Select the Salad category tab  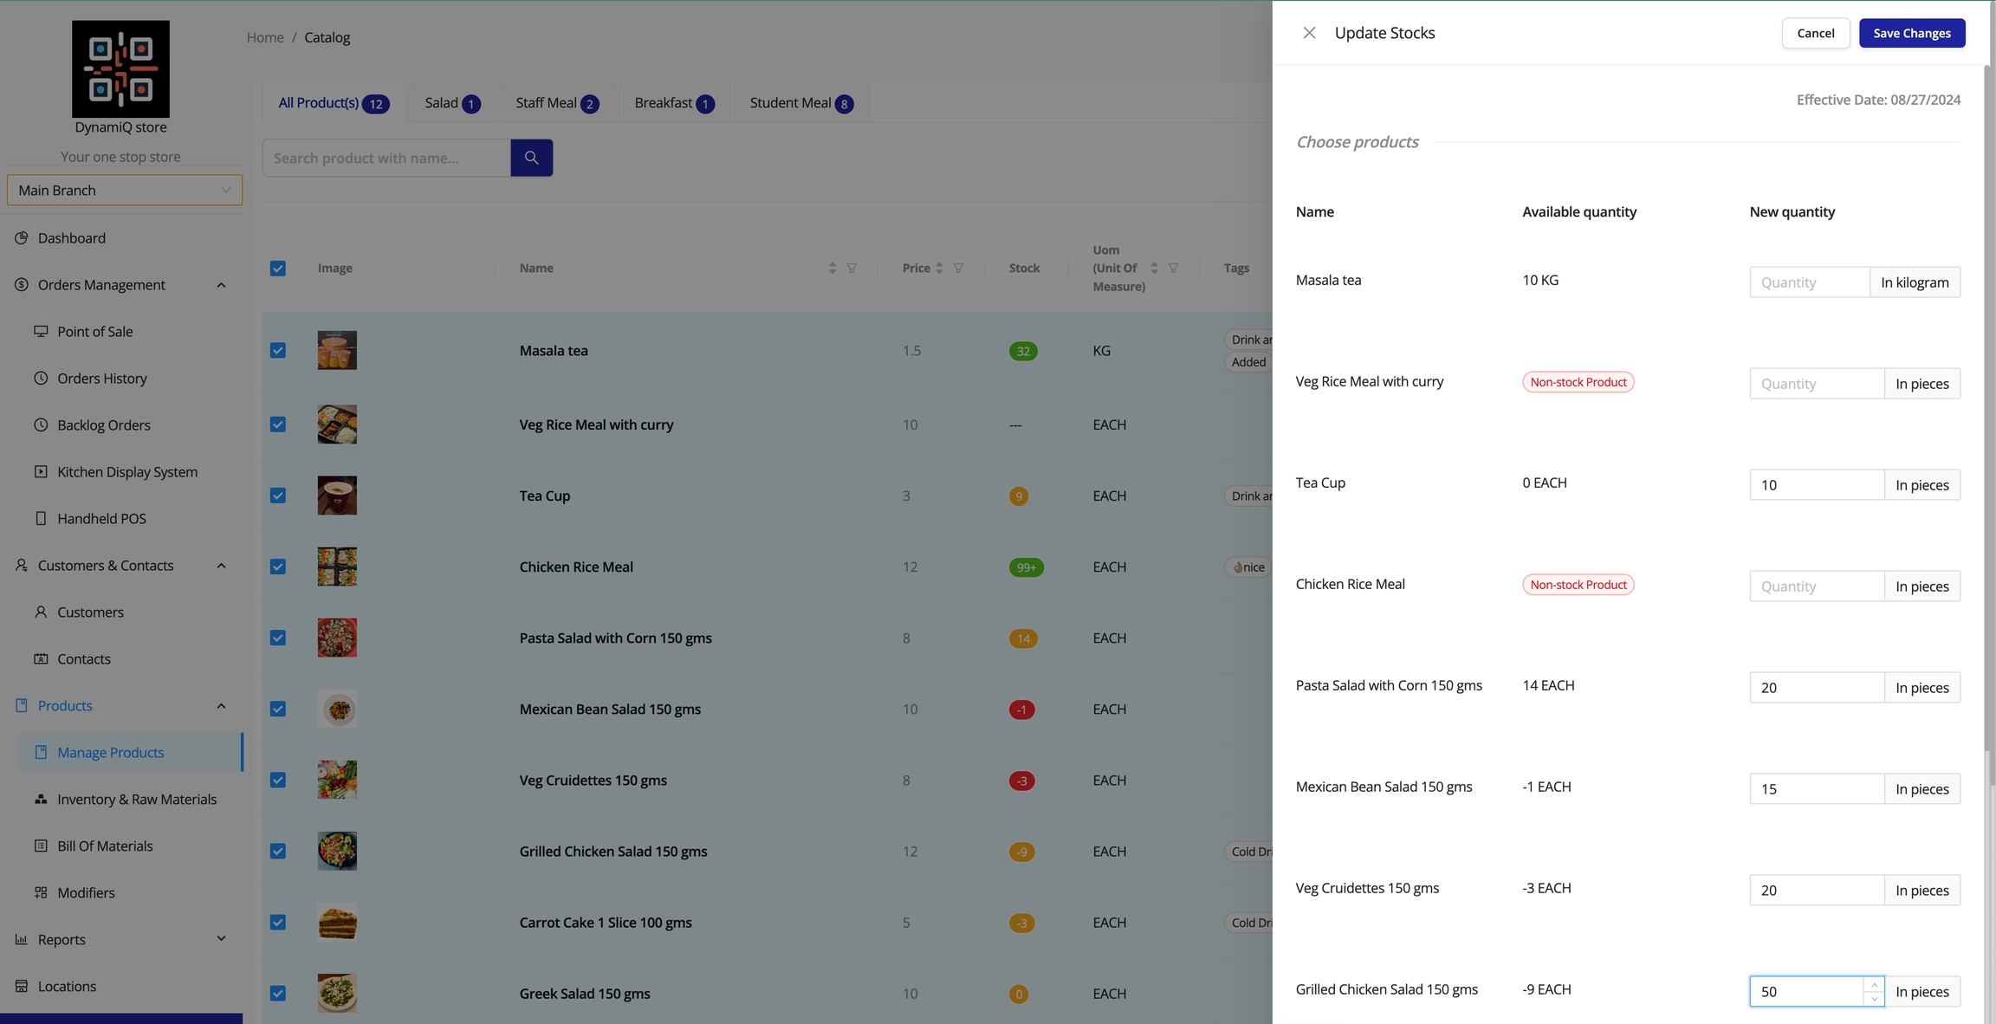452,103
